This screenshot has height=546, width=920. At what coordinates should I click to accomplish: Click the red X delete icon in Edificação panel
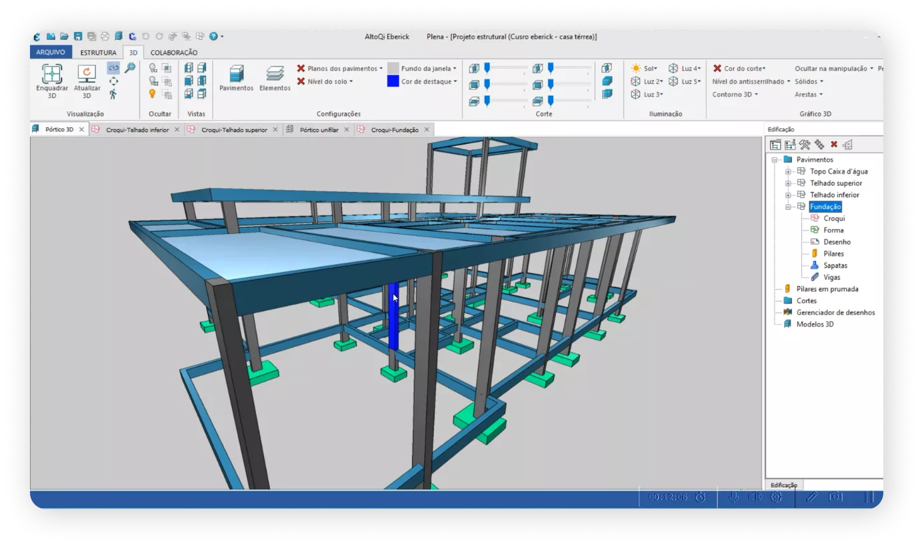click(x=833, y=144)
